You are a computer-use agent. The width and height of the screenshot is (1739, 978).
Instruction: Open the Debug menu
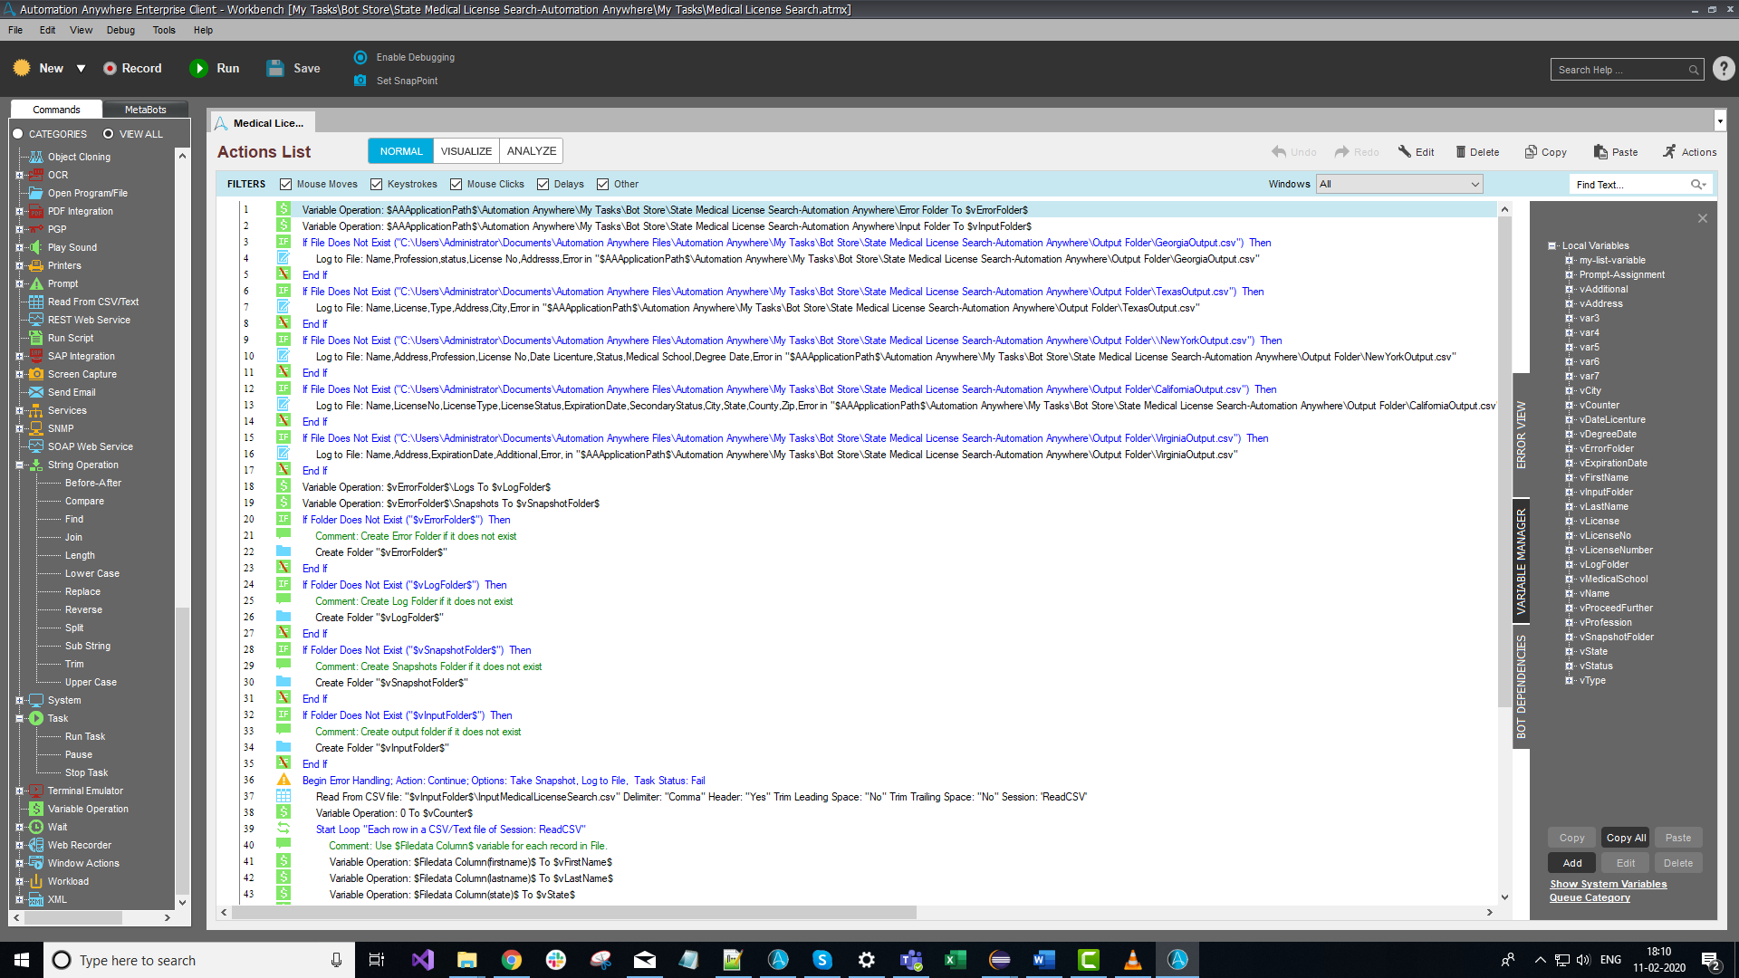click(120, 30)
